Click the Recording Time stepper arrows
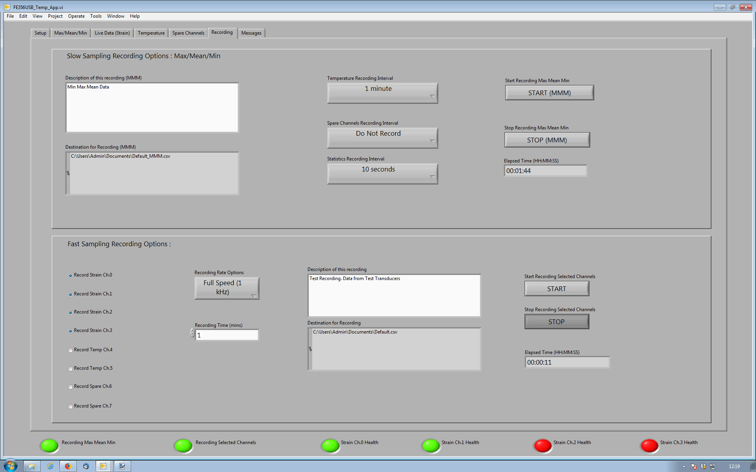The height and width of the screenshot is (472, 756). 193,333
